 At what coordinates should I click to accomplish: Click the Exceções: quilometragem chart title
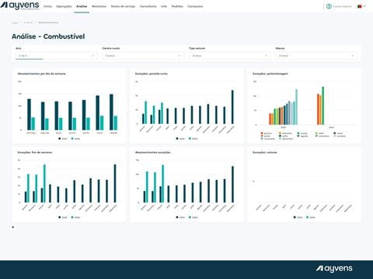pos(270,74)
